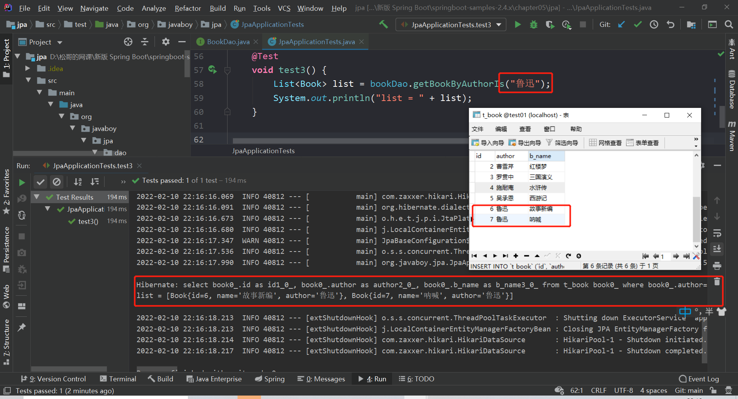Viewport: 738px width, 399px height.
Task: Open Project view selector dropdown
Action: [60, 42]
